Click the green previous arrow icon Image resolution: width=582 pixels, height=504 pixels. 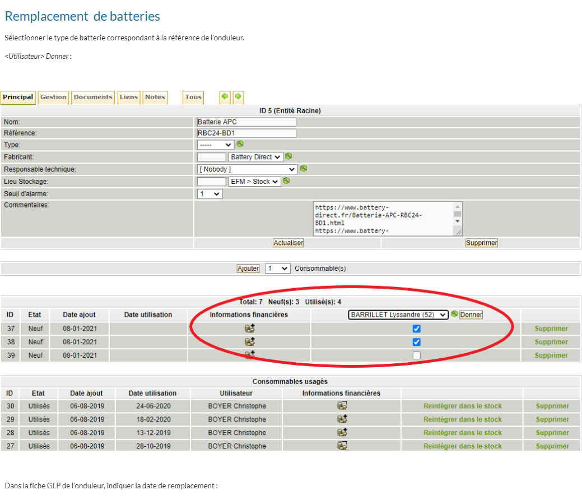pyautogui.click(x=225, y=97)
